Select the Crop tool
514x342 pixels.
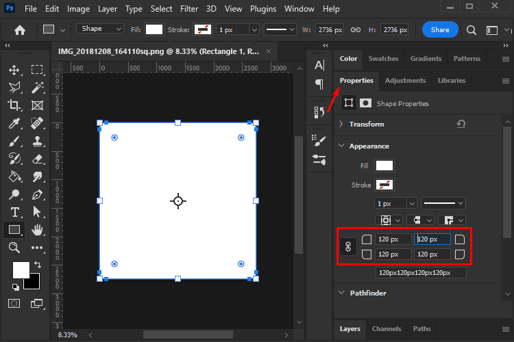coord(14,105)
